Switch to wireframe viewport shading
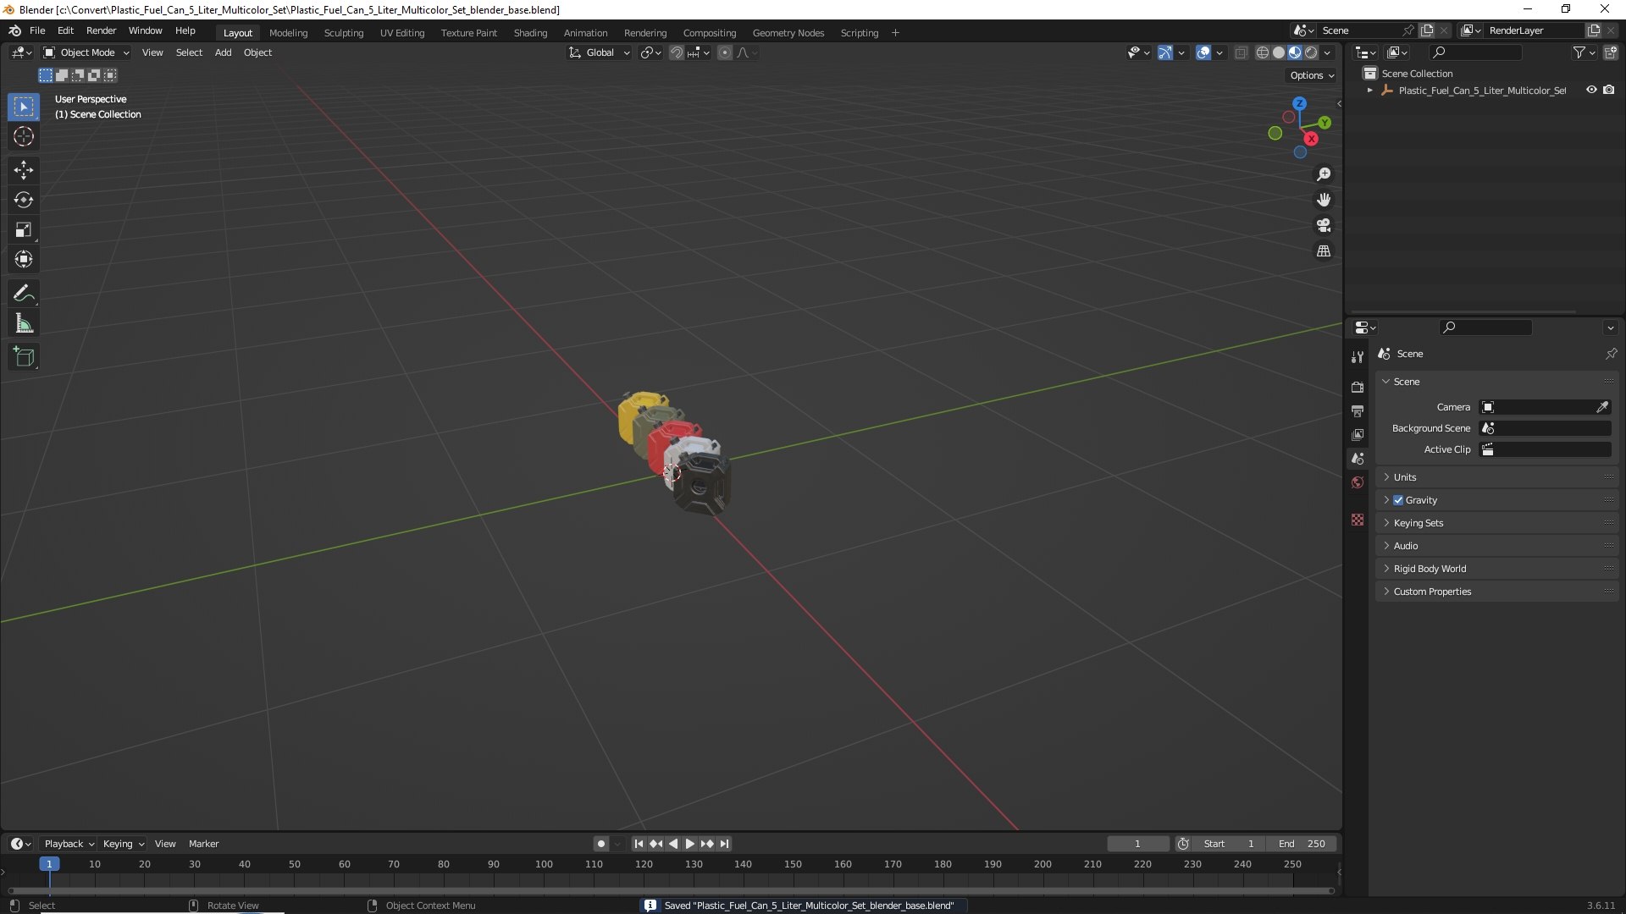1626x914 pixels. pos(1263,52)
